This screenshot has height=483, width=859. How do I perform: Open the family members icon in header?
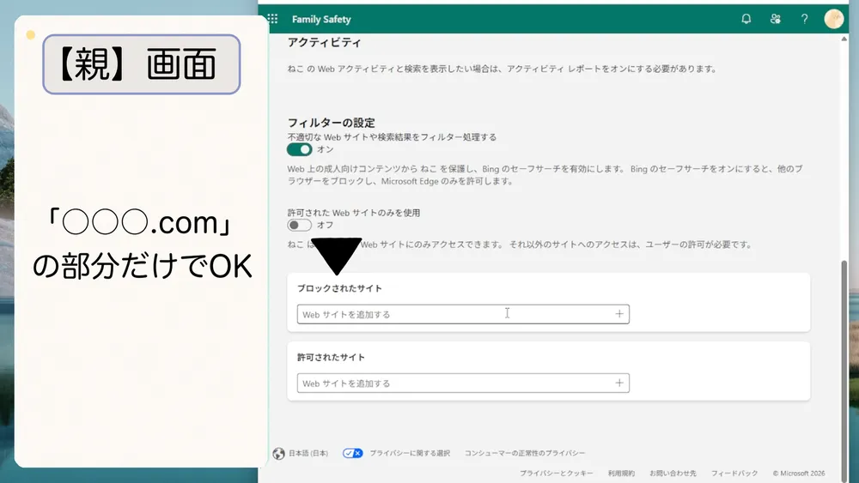point(775,19)
